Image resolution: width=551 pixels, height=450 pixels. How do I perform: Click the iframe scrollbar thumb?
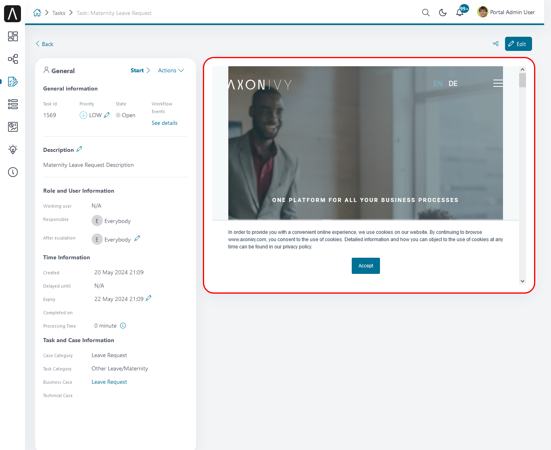pyautogui.click(x=522, y=80)
